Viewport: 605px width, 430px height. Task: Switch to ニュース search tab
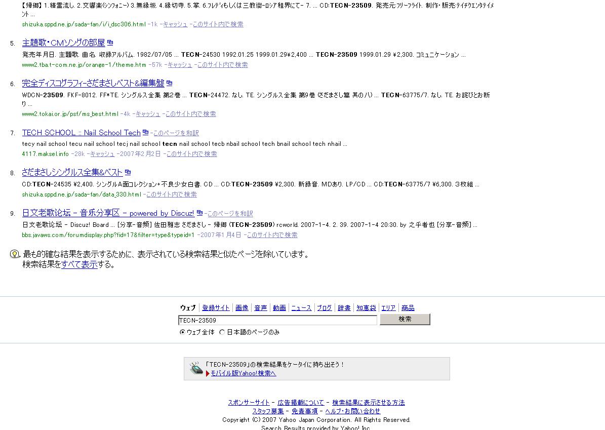(x=301, y=307)
